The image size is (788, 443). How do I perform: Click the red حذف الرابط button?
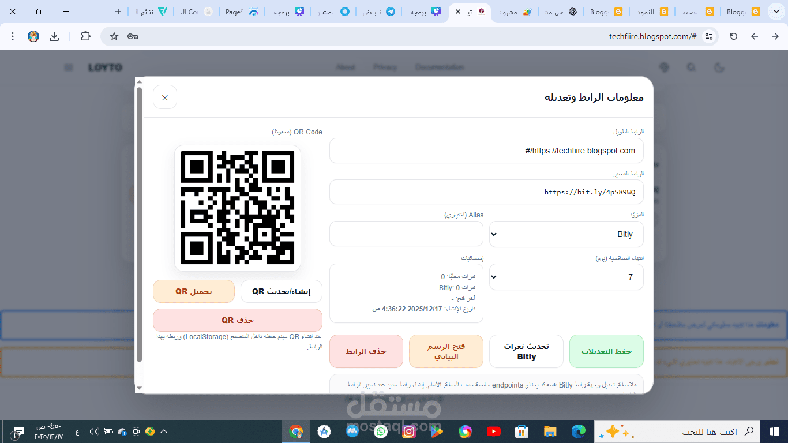(366, 351)
